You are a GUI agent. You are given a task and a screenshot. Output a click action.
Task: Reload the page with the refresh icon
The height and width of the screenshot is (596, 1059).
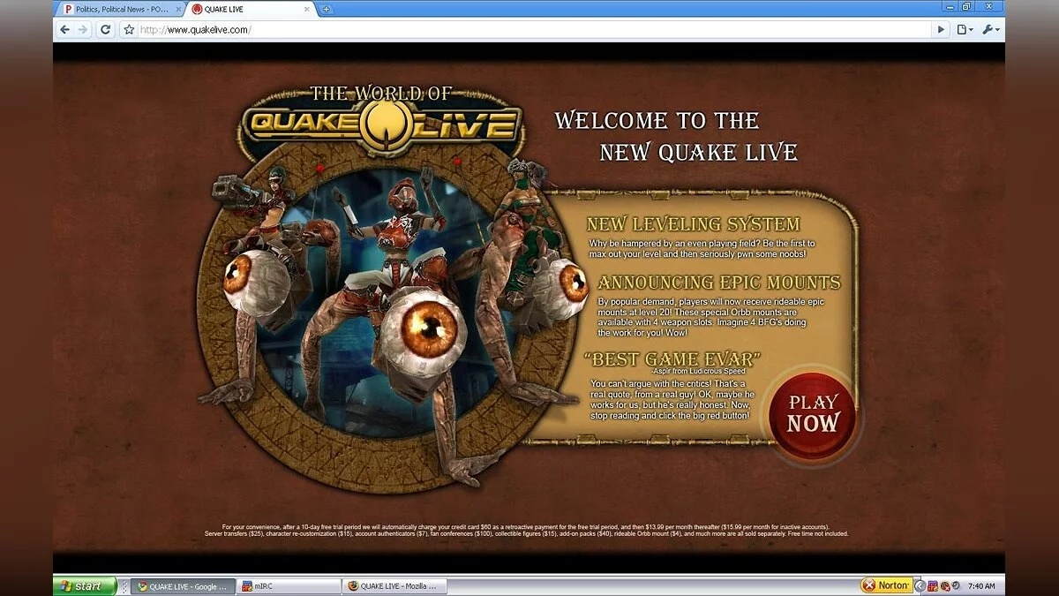click(105, 29)
